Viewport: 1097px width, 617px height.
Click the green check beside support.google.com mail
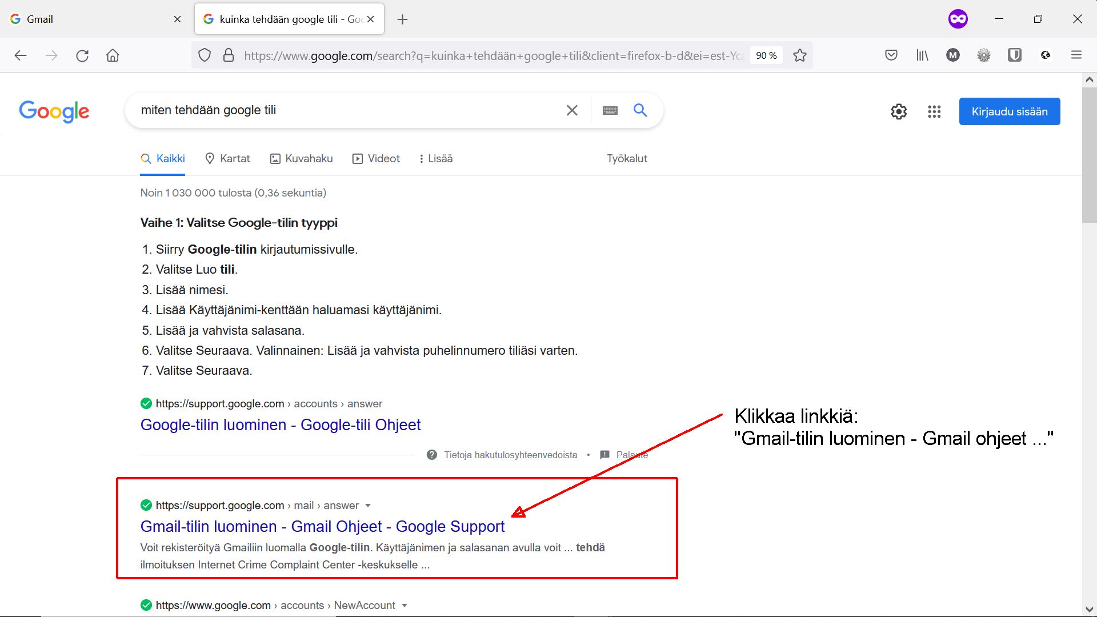pyautogui.click(x=146, y=505)
